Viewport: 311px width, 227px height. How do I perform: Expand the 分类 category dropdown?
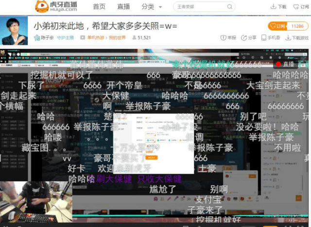[x=152, y=7]
